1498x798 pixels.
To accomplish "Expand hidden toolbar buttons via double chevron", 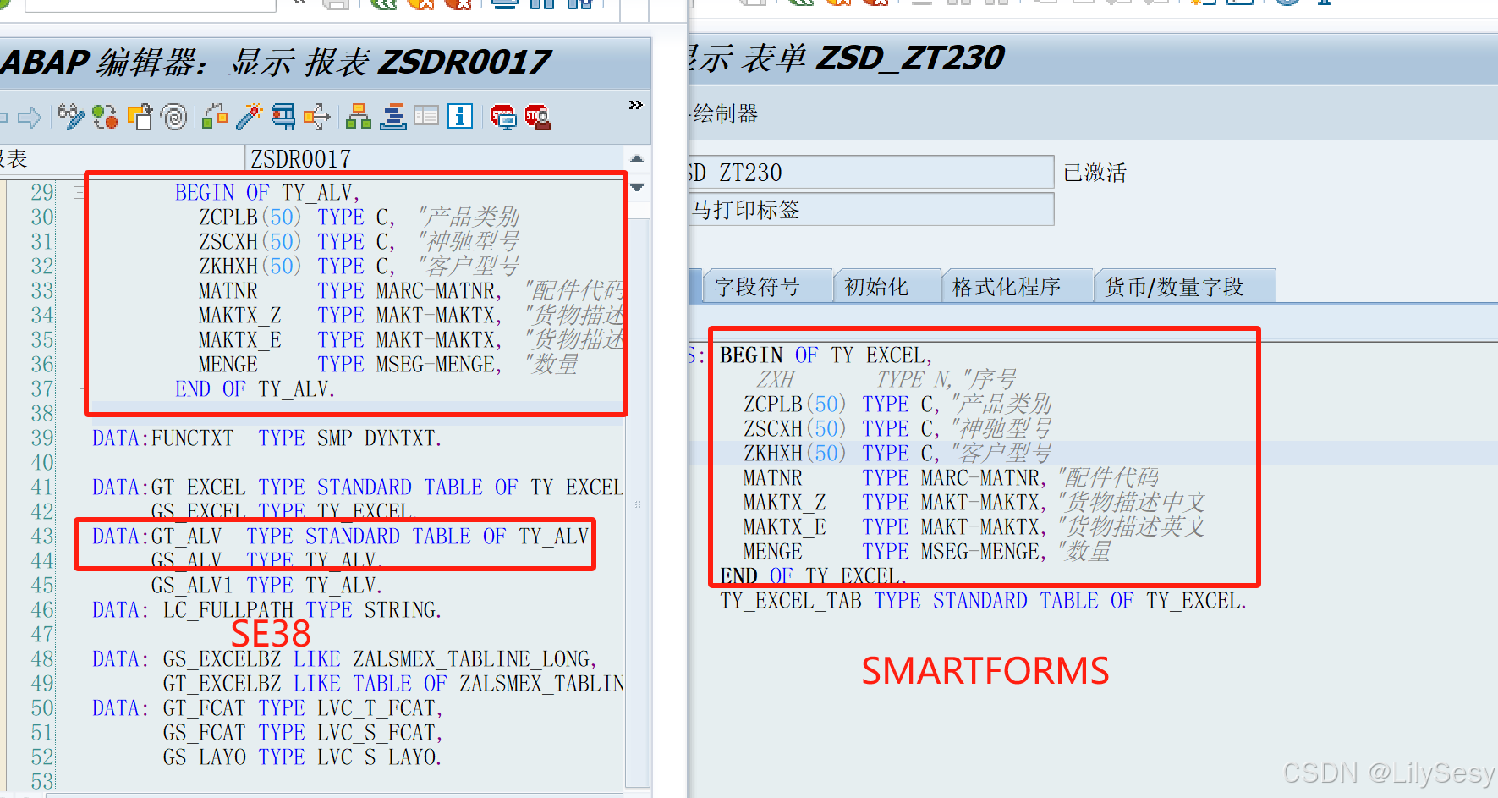I will pos(635,105).
